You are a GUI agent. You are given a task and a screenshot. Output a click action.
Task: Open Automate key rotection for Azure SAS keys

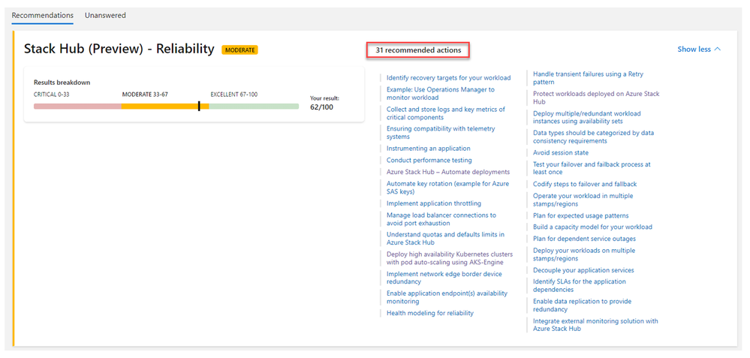tap(447, 188)
